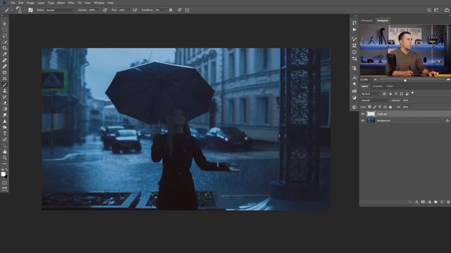451x253 pixels.
Task: Select the Brush tool in the tools panel
Action: pos(5,84)
